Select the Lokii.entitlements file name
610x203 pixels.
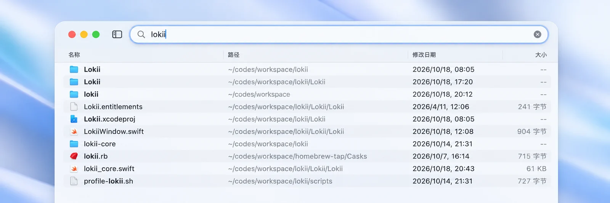(113, 107)
